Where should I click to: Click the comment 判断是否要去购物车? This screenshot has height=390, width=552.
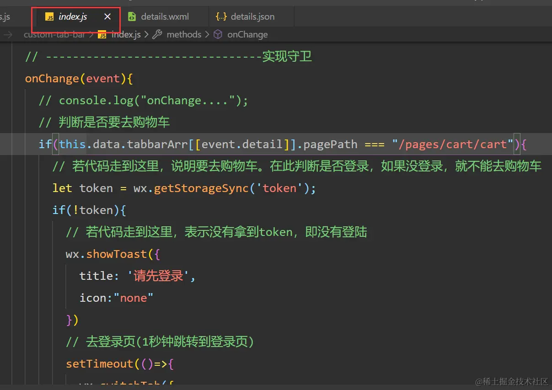104,122
